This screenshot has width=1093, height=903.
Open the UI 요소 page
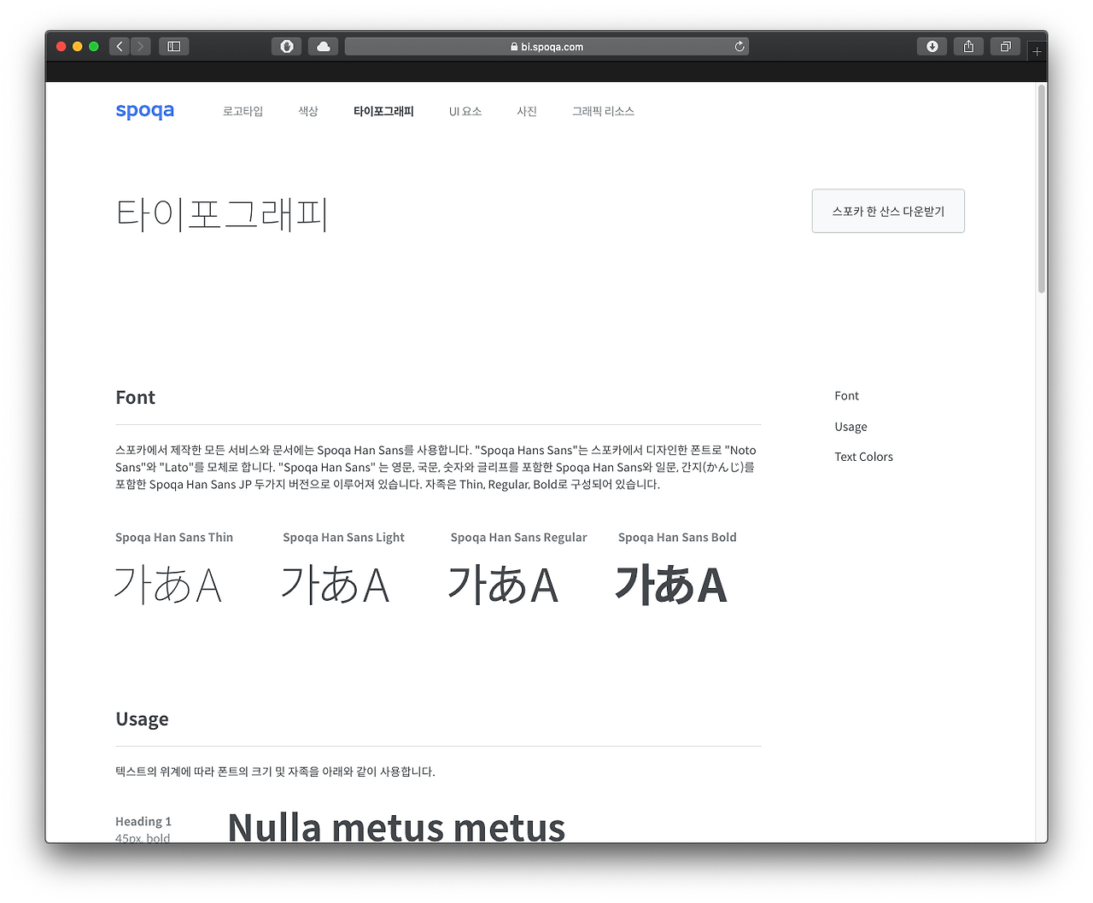click(x=465, y=111)
